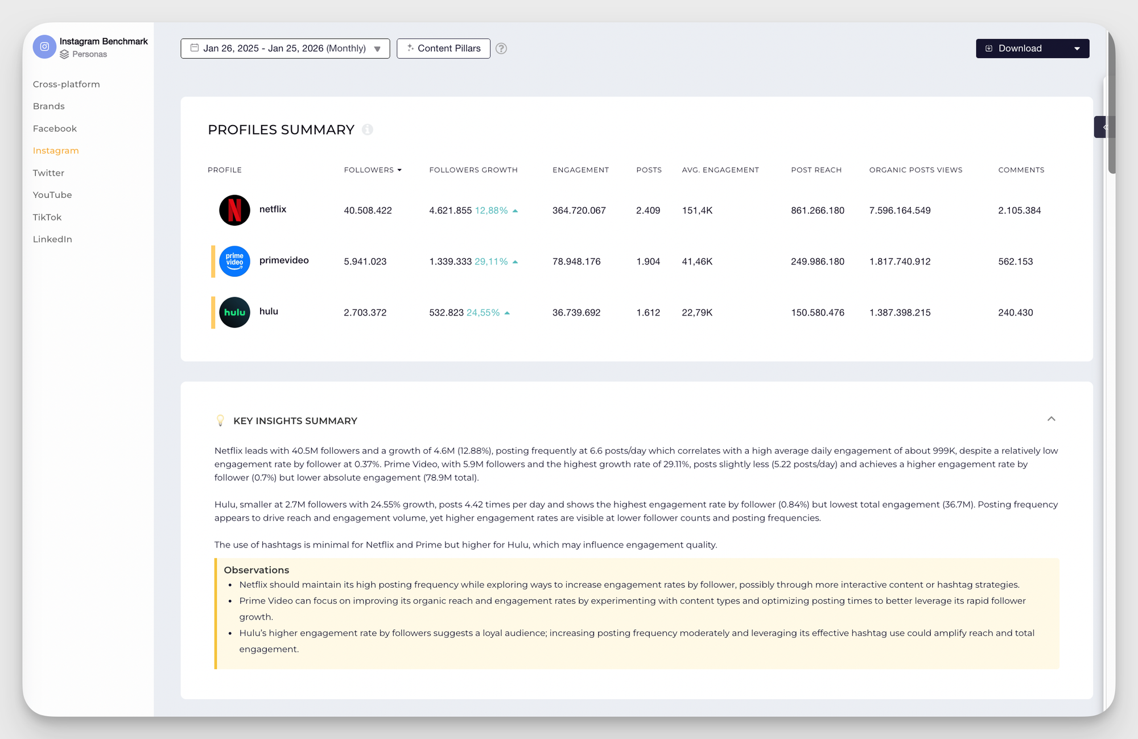
Task: Click the Hulu profile avatar
Action: (x=234, y=312)
